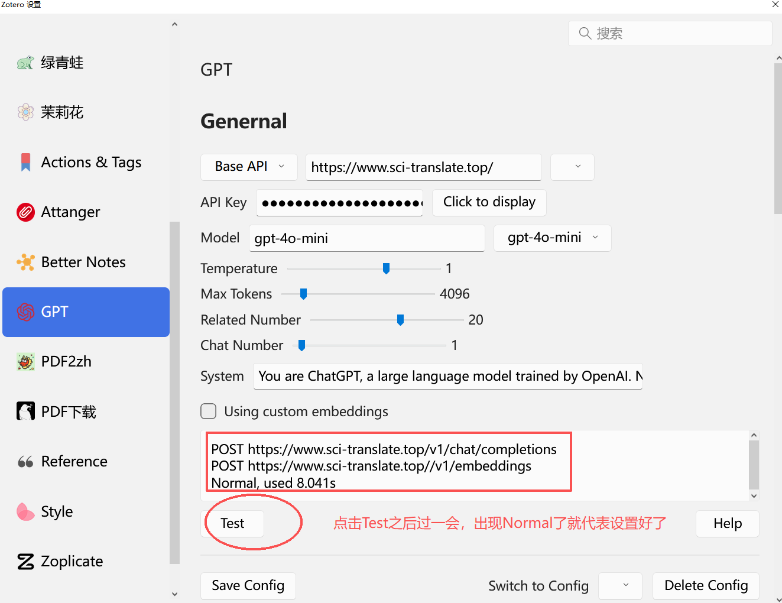Select the GPT settings pane

pos(86,312)
